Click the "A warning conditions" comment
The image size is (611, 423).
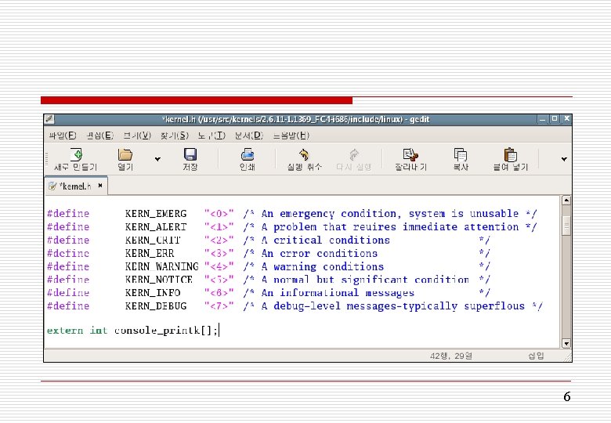pyautogui.click(x=323, y=267)
